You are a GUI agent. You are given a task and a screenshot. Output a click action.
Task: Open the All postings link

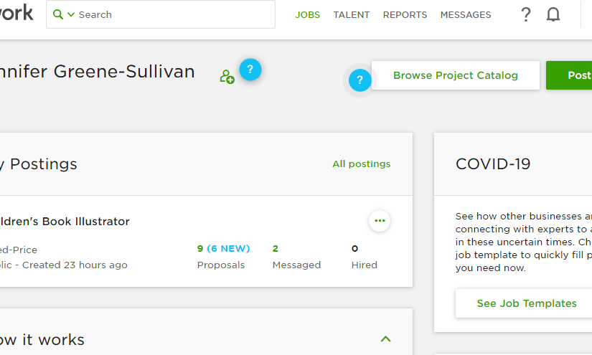(x=362, y=164)
